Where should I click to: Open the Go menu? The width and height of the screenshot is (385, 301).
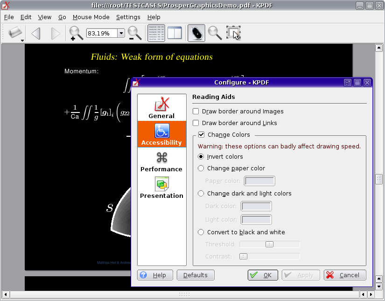coord(62,17)
